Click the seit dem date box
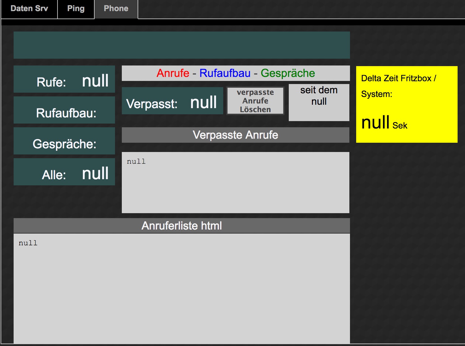The width and height of the screenshot is (465, 346). point(319,102)
